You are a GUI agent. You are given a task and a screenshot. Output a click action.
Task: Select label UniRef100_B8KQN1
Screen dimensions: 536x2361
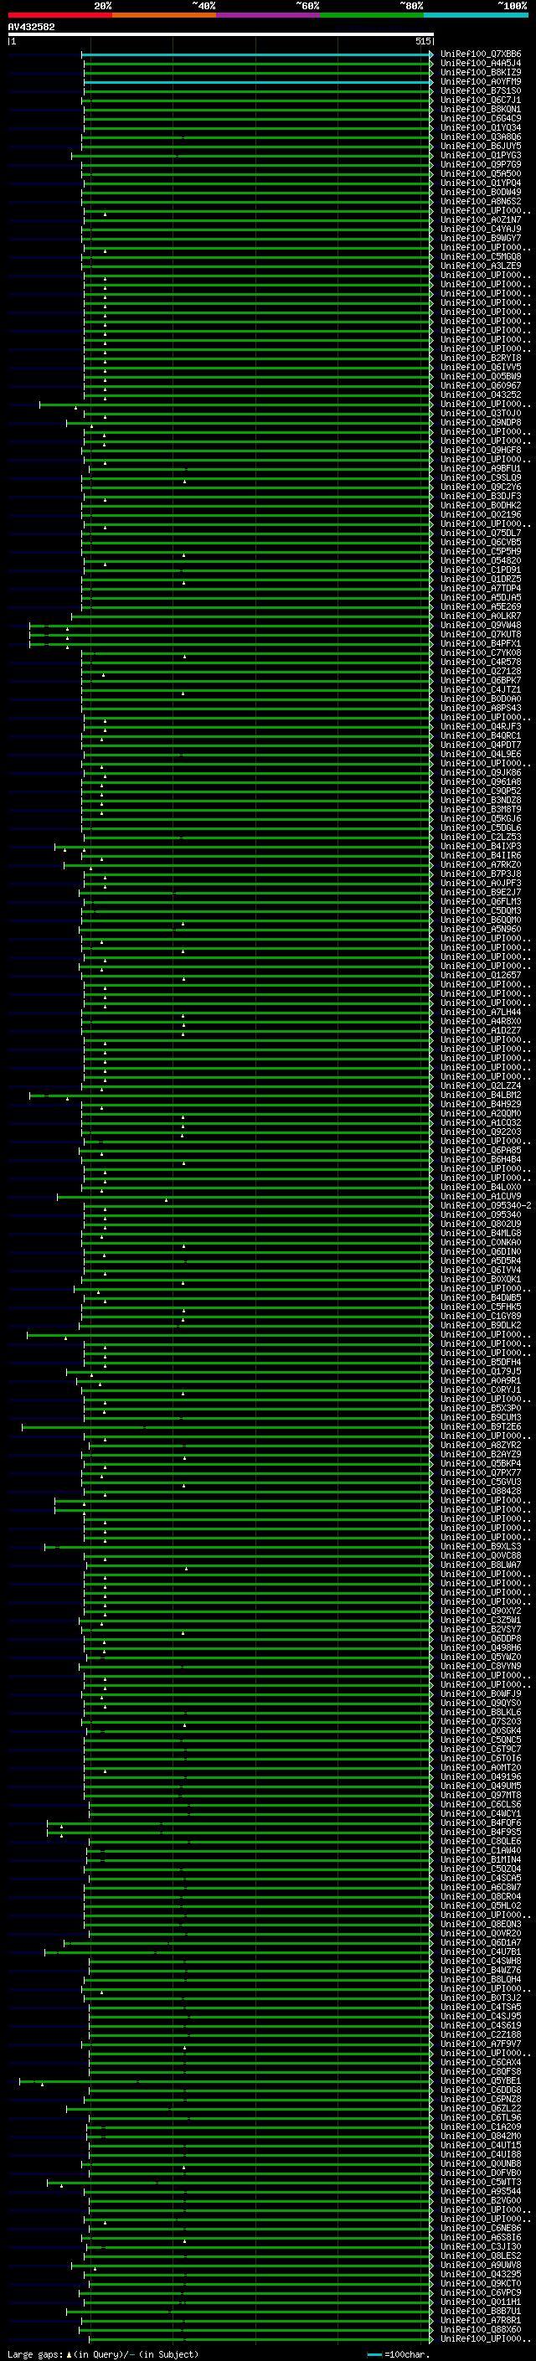tap(481, 109)
